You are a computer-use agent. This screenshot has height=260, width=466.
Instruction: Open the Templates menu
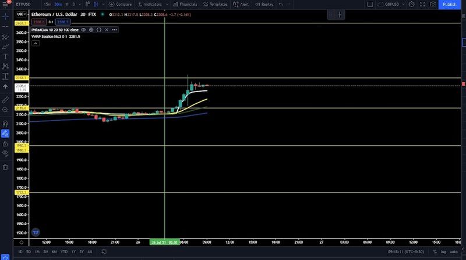[x=216, y=4]
